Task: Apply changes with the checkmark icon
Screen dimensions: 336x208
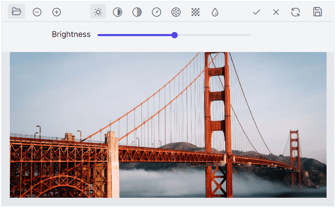Action: pyautogui.click(x=256, y=12)
